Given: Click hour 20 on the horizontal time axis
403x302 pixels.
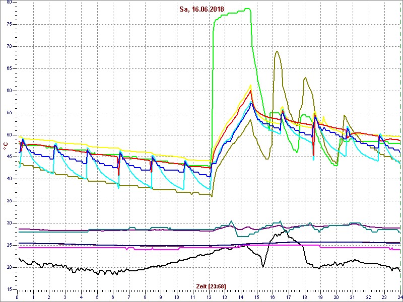Looking at the screenshot, I should (x=337, y=297).
